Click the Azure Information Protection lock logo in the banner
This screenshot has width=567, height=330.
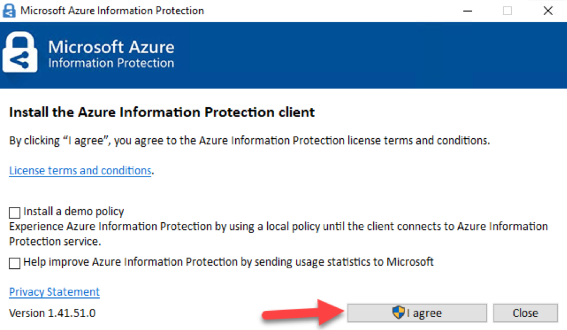(20, 52)
